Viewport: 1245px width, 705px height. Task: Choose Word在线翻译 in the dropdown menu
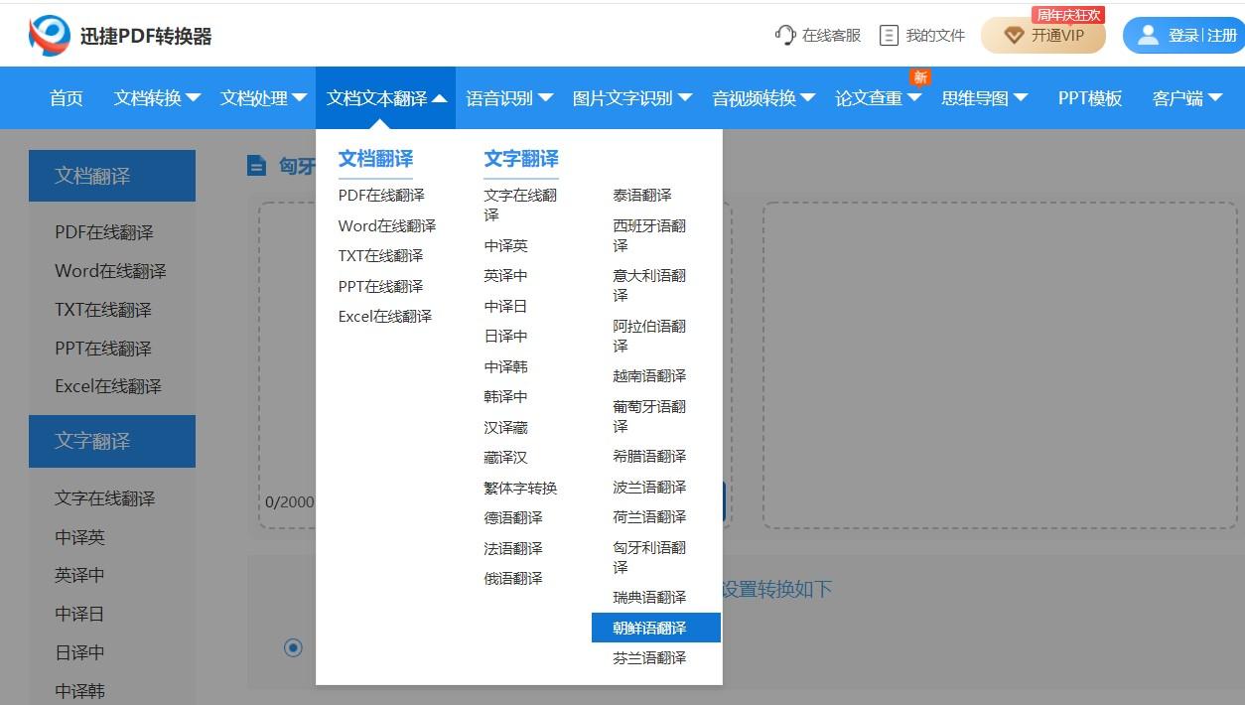(387, 225)
